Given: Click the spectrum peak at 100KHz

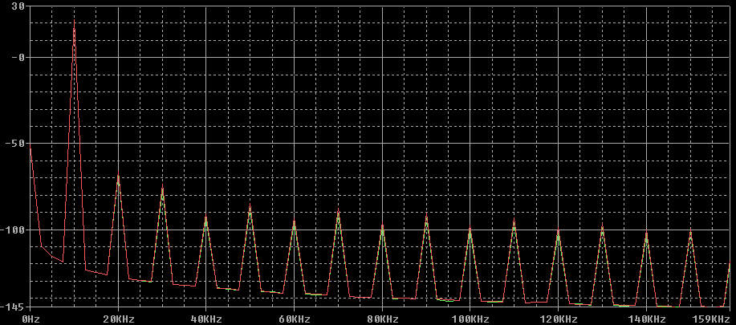Looking at the screenshot, I should click(470, 228).
